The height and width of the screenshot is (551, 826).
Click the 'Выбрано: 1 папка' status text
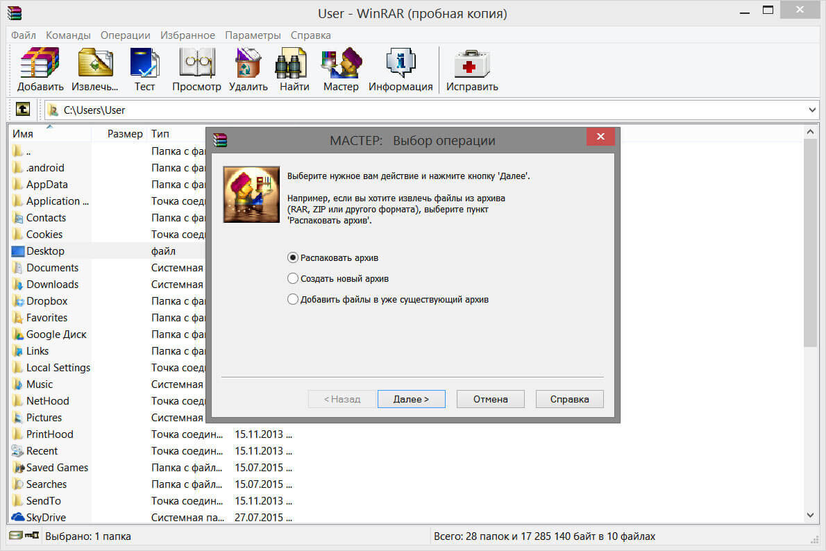[88, 536]
